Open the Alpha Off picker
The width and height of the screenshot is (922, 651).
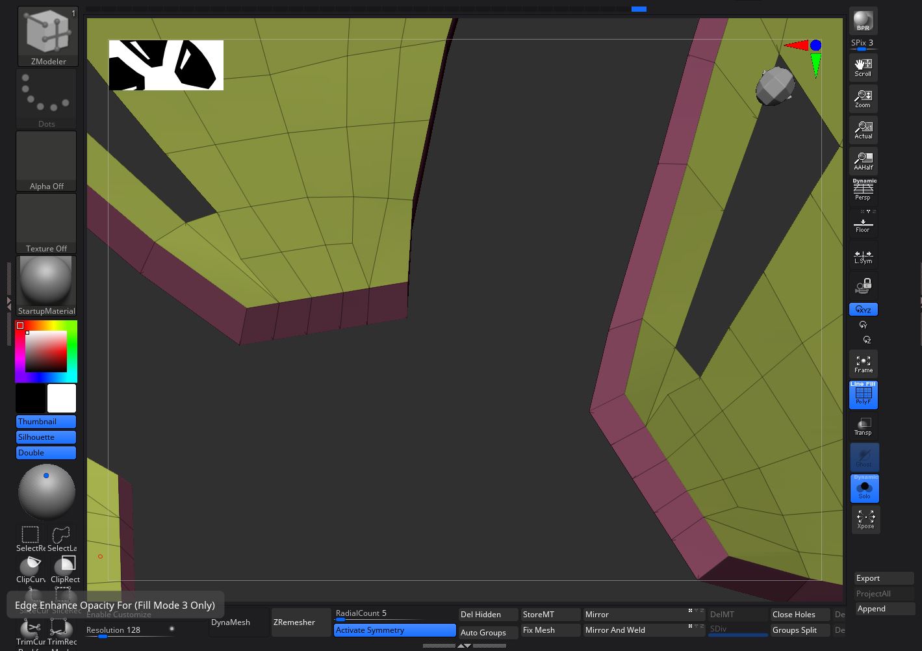(x=46, y=161)
